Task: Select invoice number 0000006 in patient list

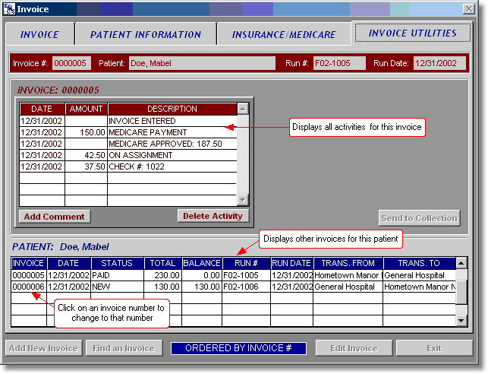Action: (x=29, y=287)
